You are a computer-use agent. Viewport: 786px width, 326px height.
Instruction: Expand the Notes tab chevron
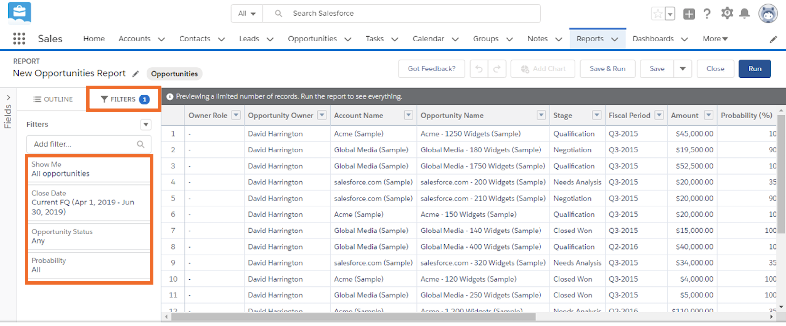pos(559,39)
